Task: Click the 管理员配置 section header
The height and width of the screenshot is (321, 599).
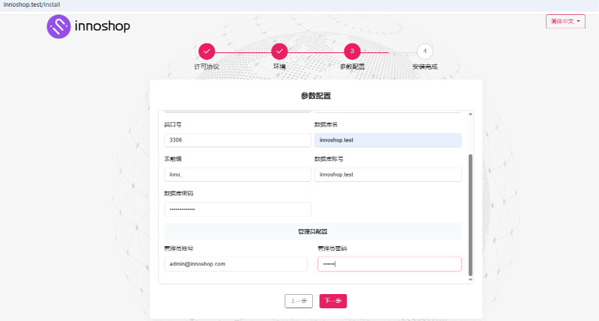Action: (313, 232)
